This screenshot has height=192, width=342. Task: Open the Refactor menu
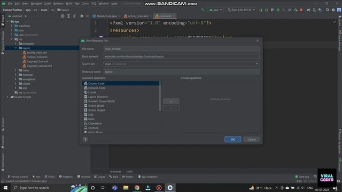[58, 4]
